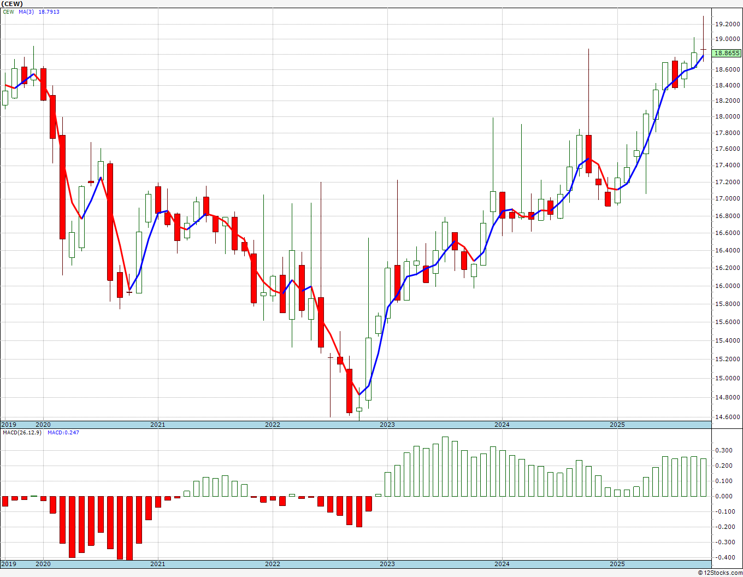Select the 16.4000 price axis label

click(x=728, y=250)
